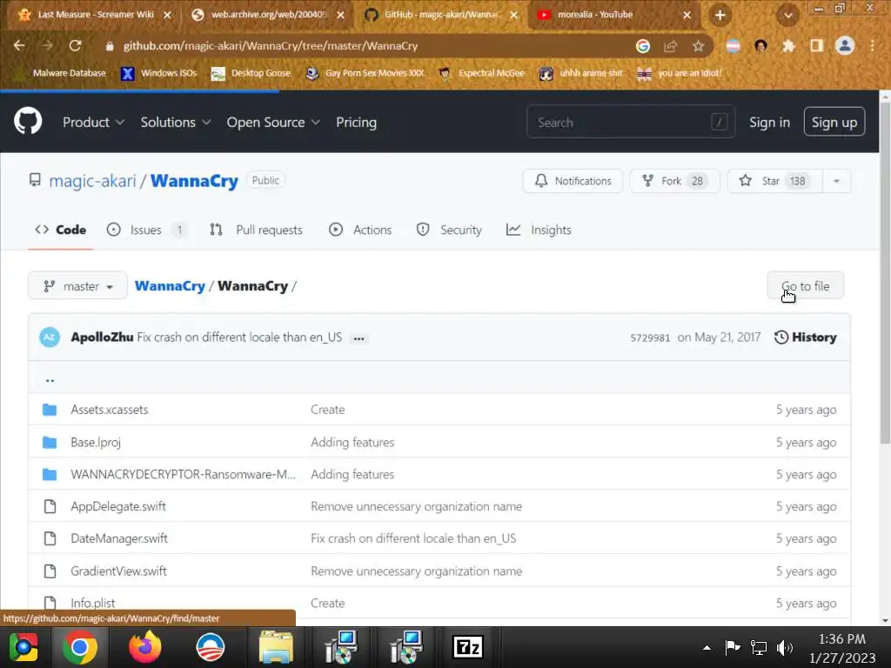This screenshot has height=668, width=891.
Task: Open a new tab with the plus button
Action: (x=720, y=16)
